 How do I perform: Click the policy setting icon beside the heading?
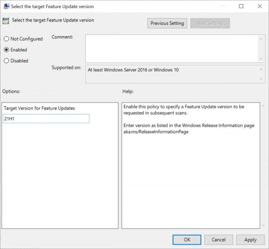[6, 21]
